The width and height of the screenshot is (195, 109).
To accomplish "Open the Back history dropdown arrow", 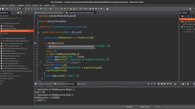I will click(98, 9).
